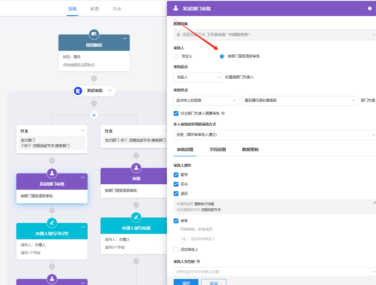Click the edit pencil icon for 退回 settings
This screenshot has height=285, width=376.
point(374,203)
